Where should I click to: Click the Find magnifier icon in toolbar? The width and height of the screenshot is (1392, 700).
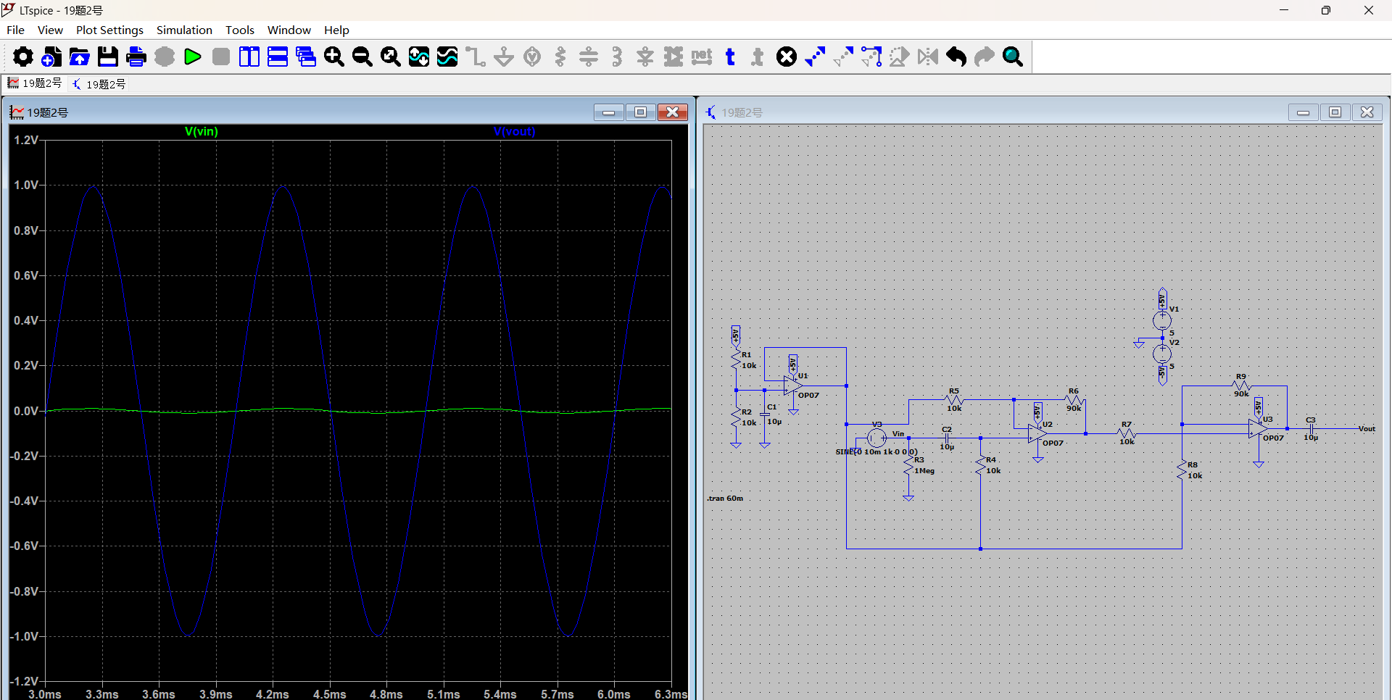coord(1013,57)
